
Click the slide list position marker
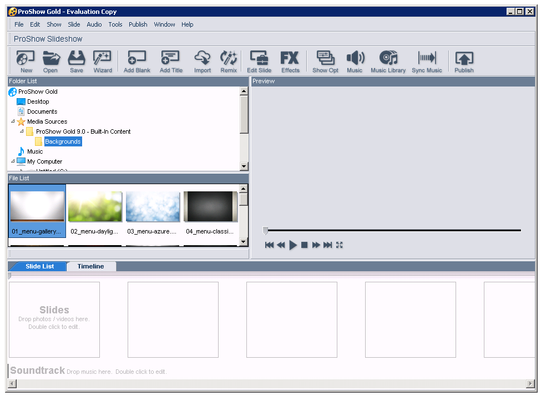point(9,275)
